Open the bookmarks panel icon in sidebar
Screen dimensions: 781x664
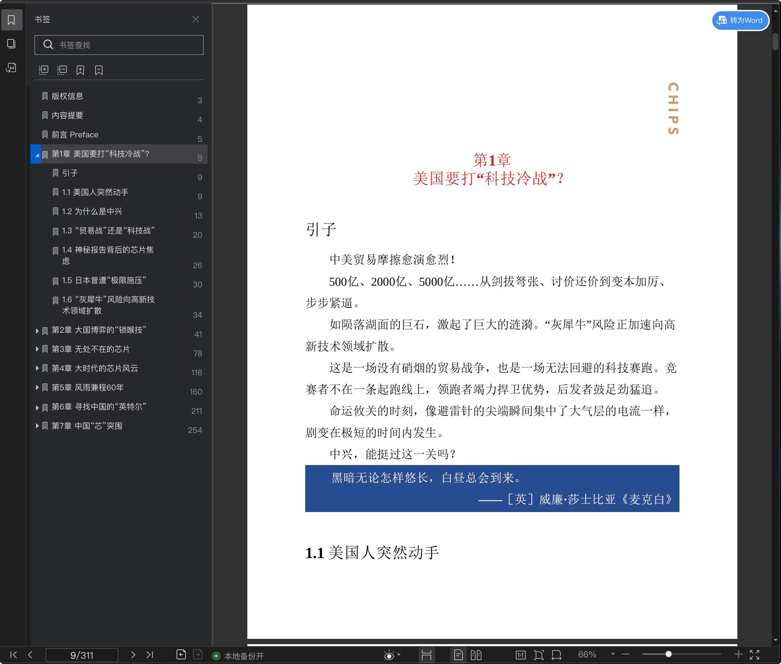coord(12,20)
